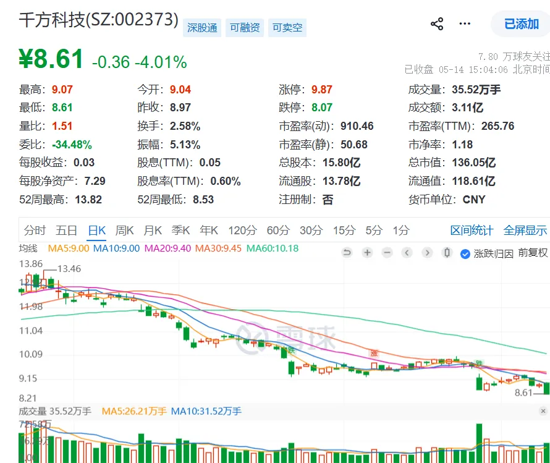Click the share icon

coord(437,24)
